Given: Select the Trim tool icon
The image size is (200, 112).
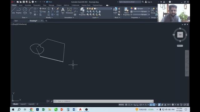Looking at the screenshot, I should pos(52,9).
